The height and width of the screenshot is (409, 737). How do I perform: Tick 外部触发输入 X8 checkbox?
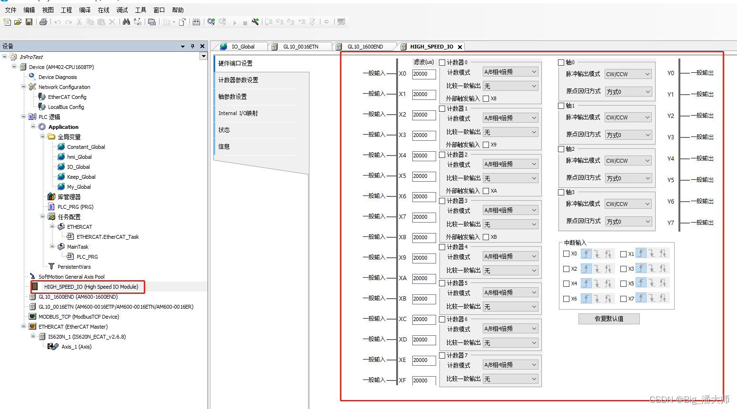[x=486, y=98]
